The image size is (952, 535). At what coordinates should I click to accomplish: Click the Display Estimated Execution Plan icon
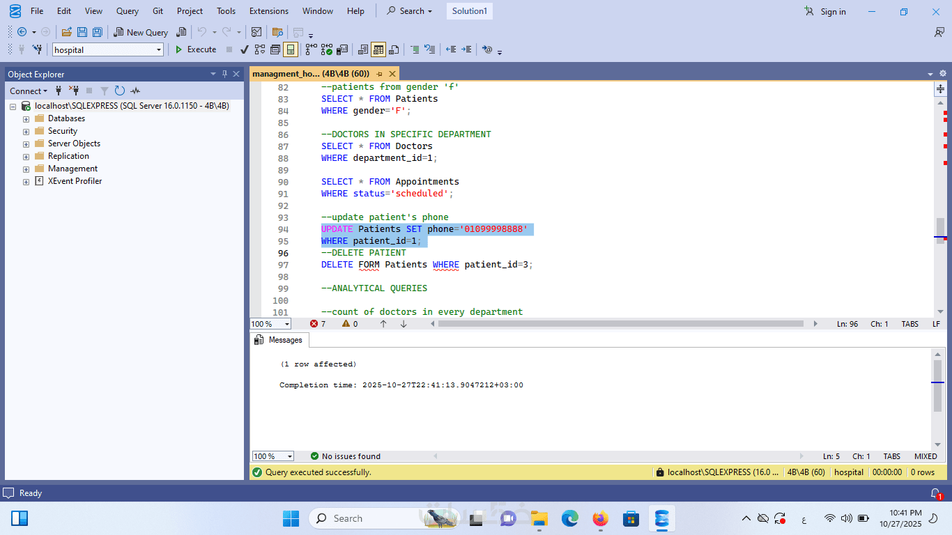(x=260, y=49)
